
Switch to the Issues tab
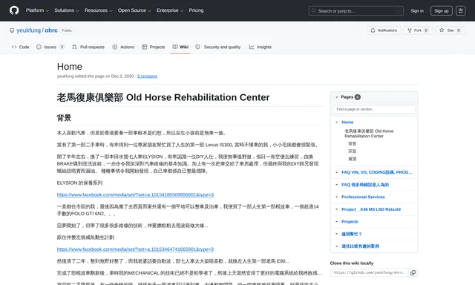50,47
